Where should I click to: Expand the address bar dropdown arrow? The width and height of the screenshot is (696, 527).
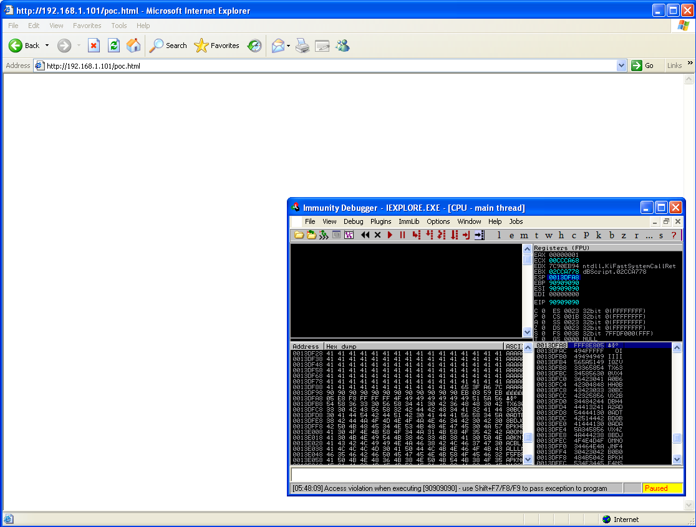point(621,65)
